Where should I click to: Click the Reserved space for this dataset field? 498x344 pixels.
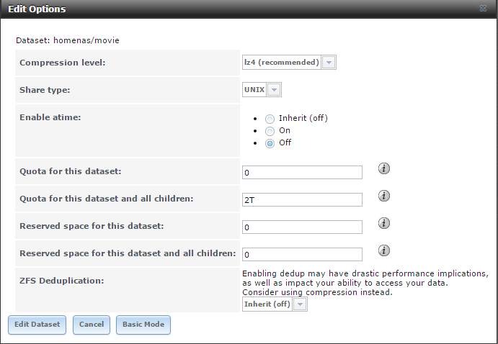point(302,227)
